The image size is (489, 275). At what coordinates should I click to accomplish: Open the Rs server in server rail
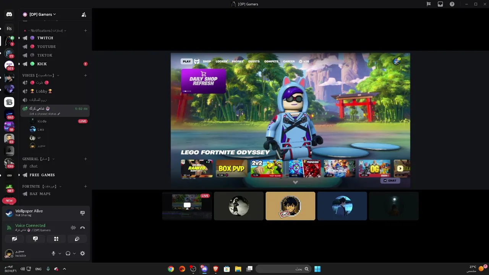click(9, 29)
